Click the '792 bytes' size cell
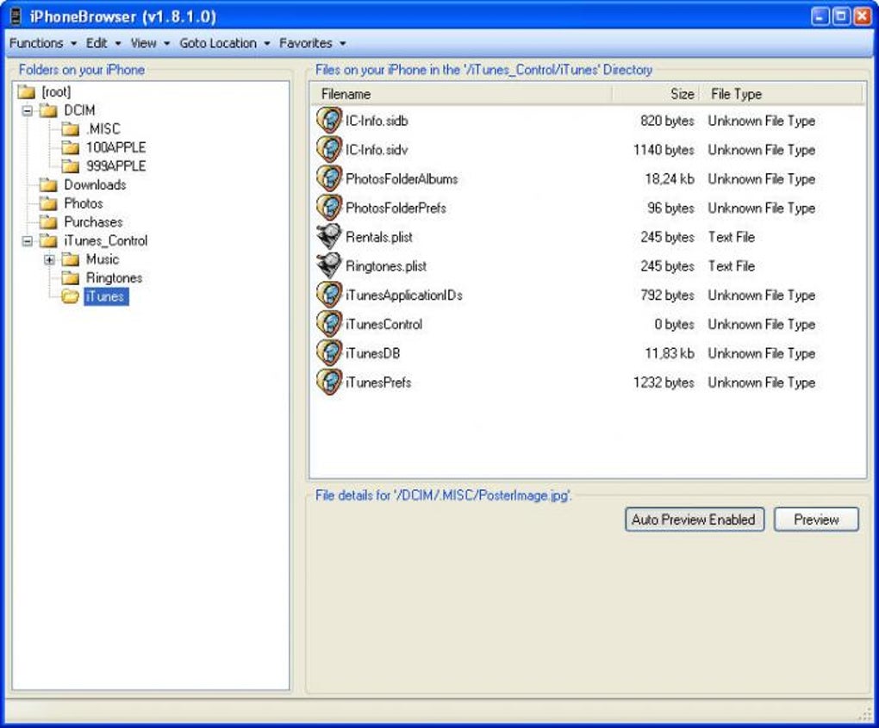879x728 pixels. [667, 296]
